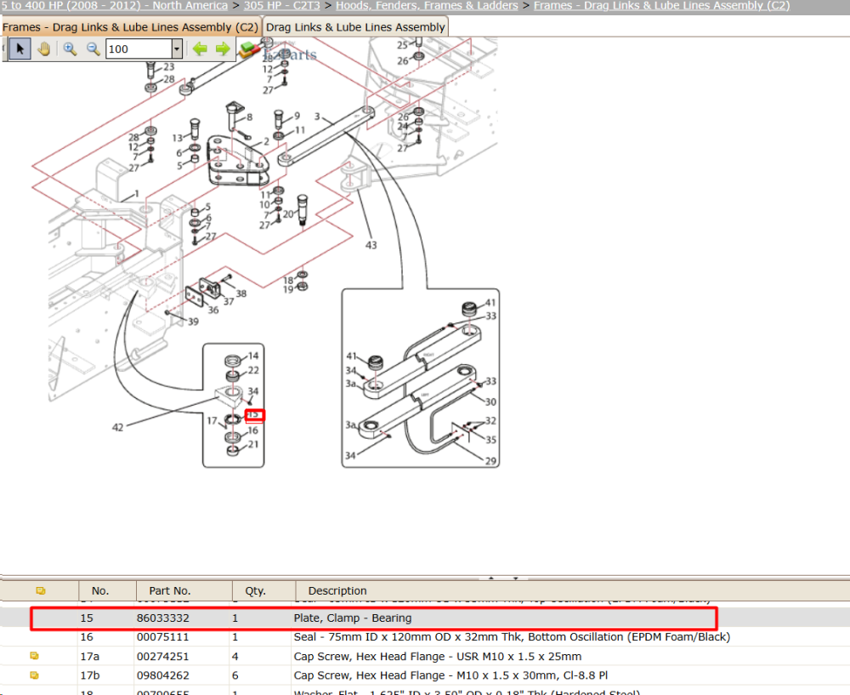
Task: Open the zoom percentage dropdown
Action: pyautogui.click(x=177, y=49)
